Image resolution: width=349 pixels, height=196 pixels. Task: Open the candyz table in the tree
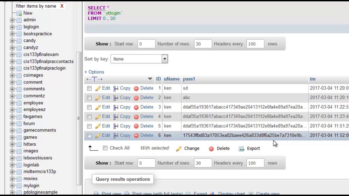(x=31, y=48)
